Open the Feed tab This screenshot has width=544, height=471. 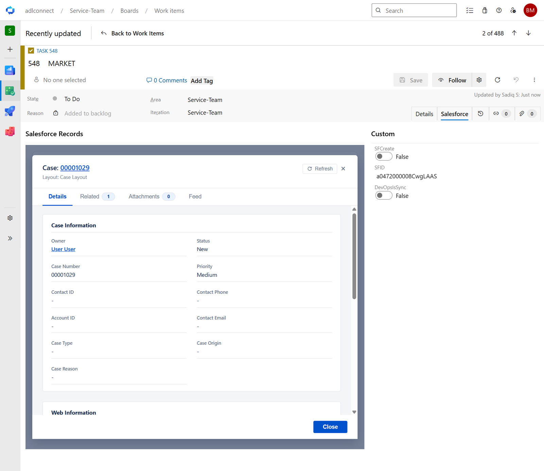[x=195, y=197]
